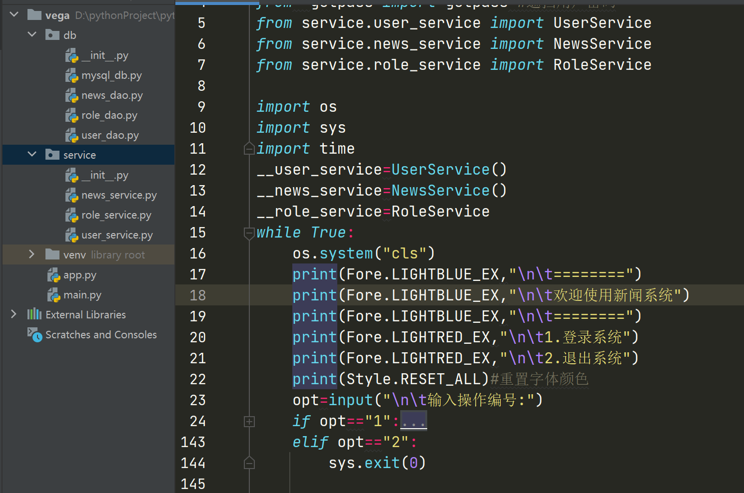
Task: Click NewsService on line 6 import
Action: (x=603, y=44)
